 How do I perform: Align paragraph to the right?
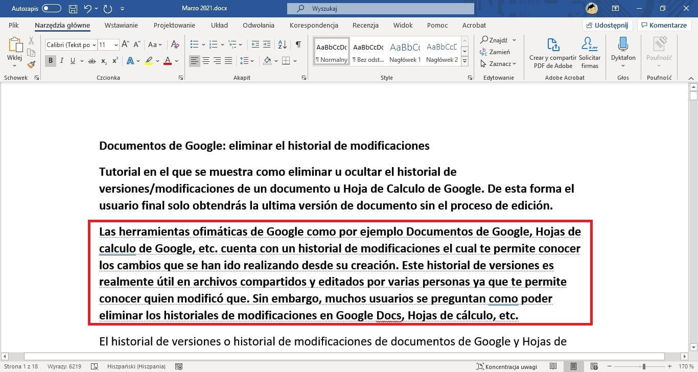(217, 61)
